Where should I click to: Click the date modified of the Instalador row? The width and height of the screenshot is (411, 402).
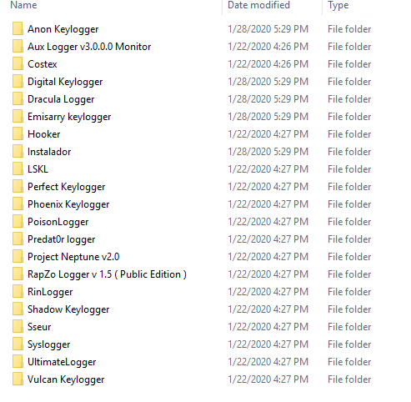pyautogui.click(x=268, y=152)
